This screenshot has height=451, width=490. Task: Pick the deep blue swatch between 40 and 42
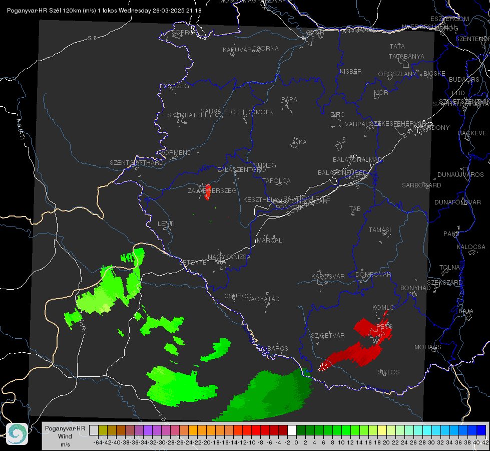pyautogui.click(x=481, y=430)
